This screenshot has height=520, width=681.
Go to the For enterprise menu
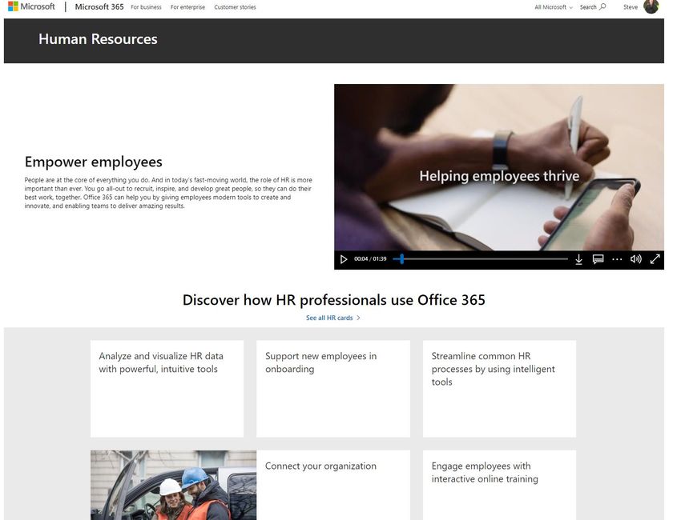click(187, 7)
